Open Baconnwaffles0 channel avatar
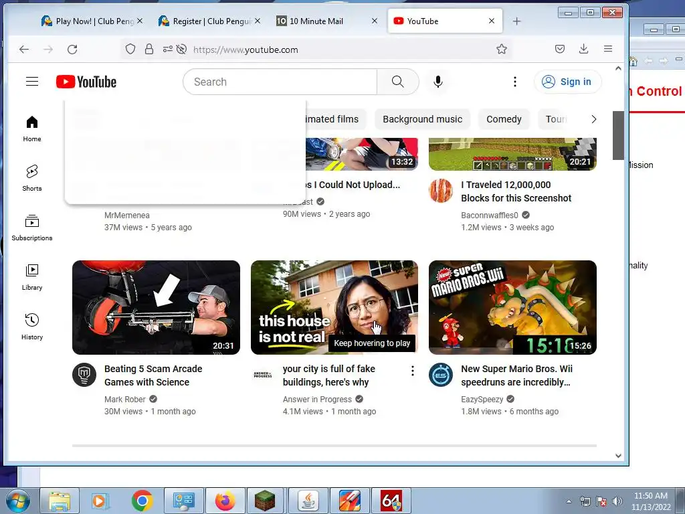685x514 pixels. (x=441, y=191)
